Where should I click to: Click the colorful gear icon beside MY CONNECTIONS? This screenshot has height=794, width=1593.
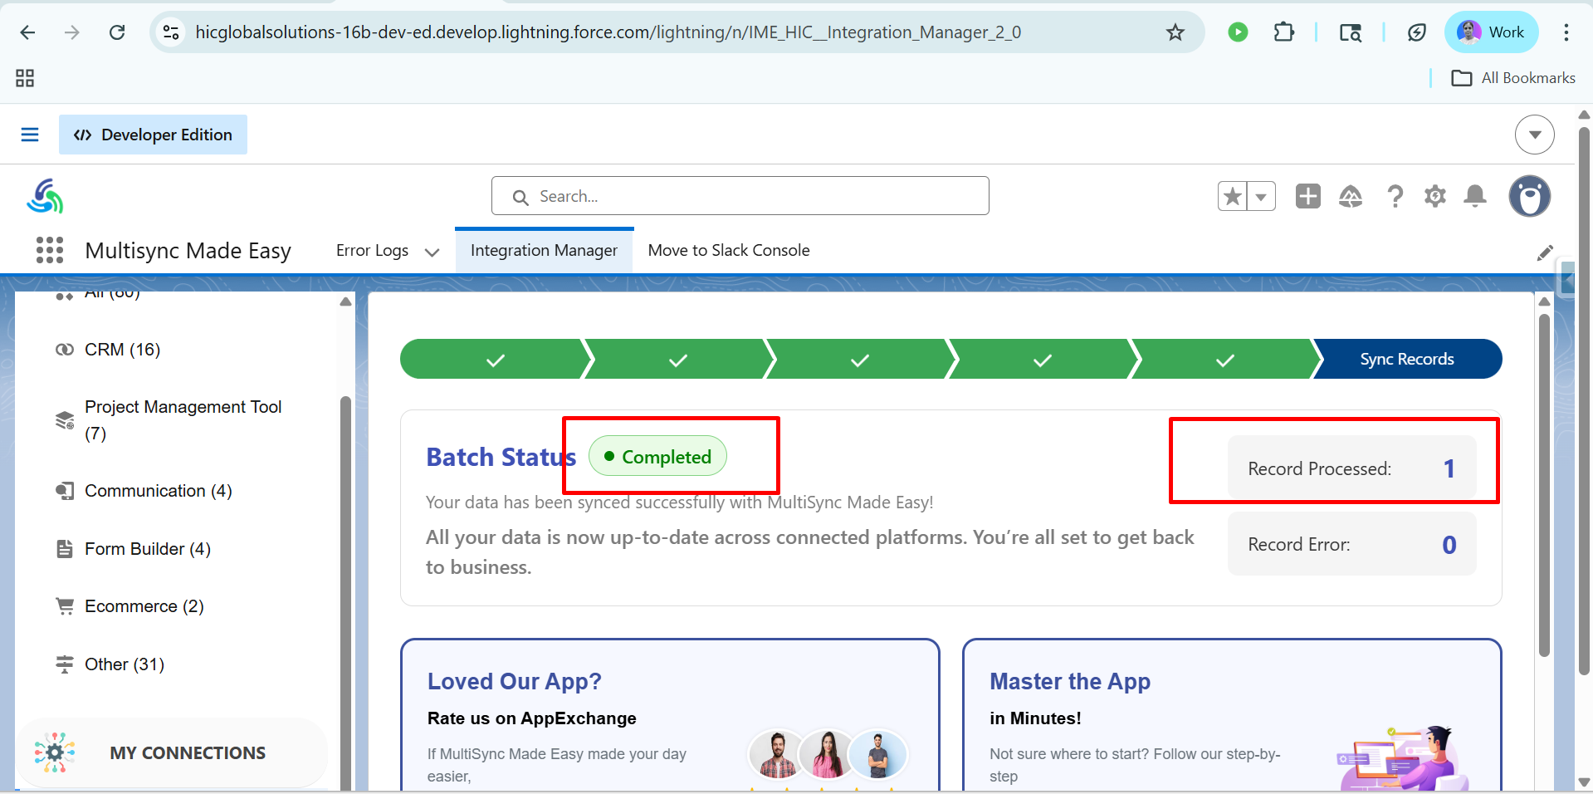[55, 752]
